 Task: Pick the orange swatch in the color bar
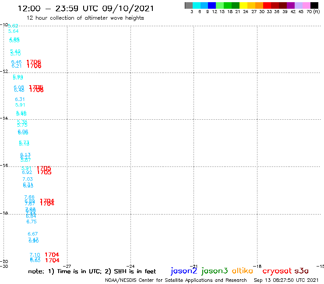[259, 5]
